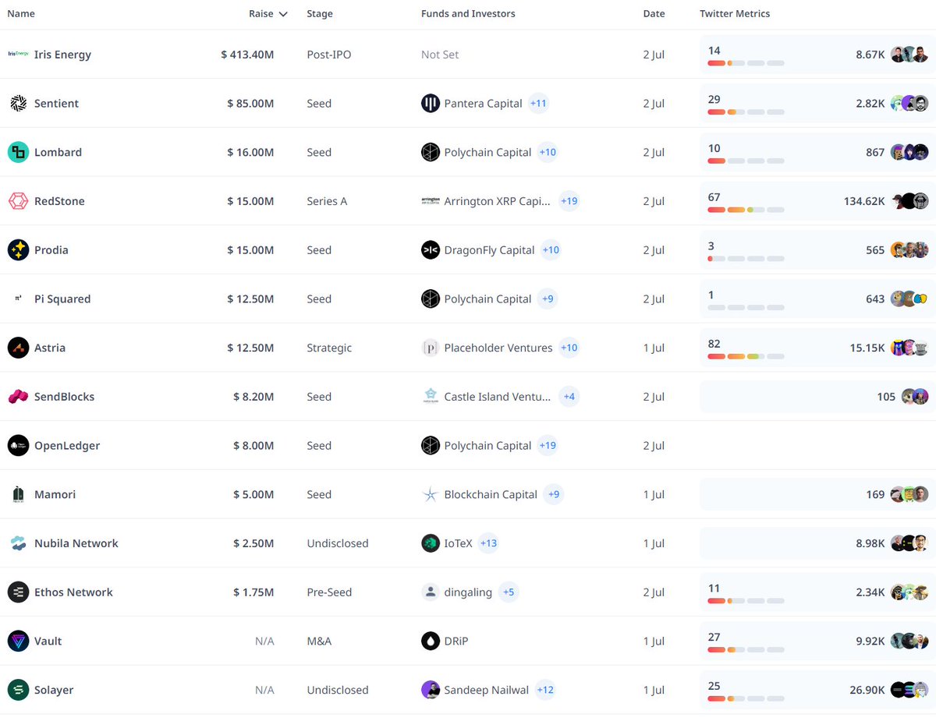Screen dimensions: 936x721
Task: Expand the +12 investors badge for Solayer
Action: (x=545, y=690)
